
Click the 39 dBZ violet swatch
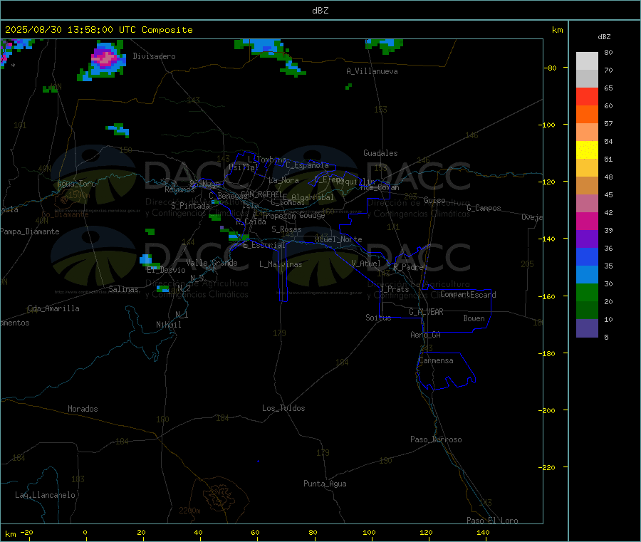[x=587, y=239]
